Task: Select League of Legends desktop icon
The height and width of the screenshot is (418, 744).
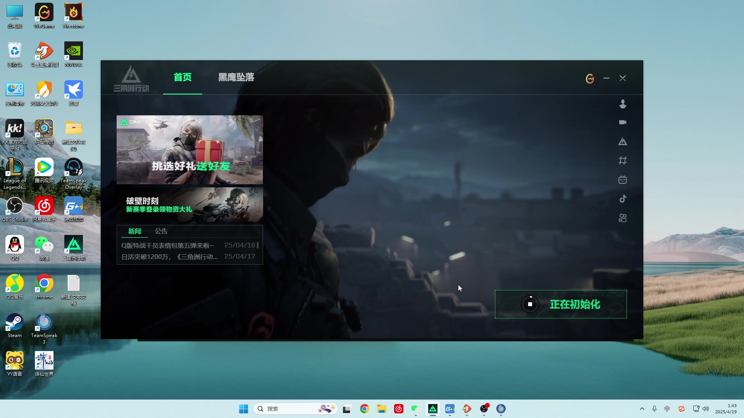Action: pos(15,174)
